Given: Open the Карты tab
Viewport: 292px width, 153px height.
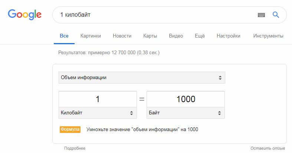Looking at the screenshot, I should click(x=150, y=36).
